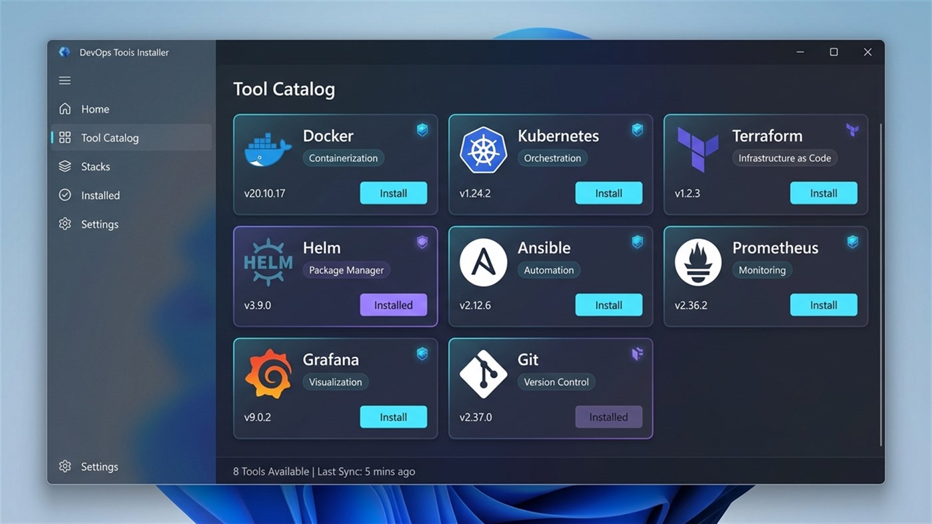Click the bottom Settings gear icon
932x524 pixels.
pyautogui.click(x=65, y=466)
